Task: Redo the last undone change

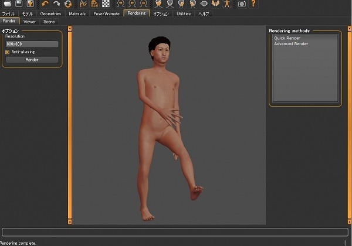Action: click(x=56, y=4)
